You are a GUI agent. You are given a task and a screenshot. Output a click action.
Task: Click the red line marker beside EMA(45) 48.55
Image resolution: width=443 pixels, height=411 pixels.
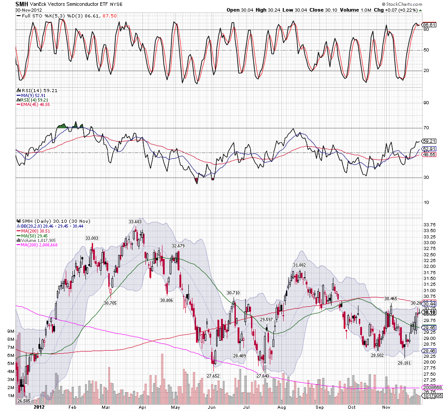(x=18, y=104)
